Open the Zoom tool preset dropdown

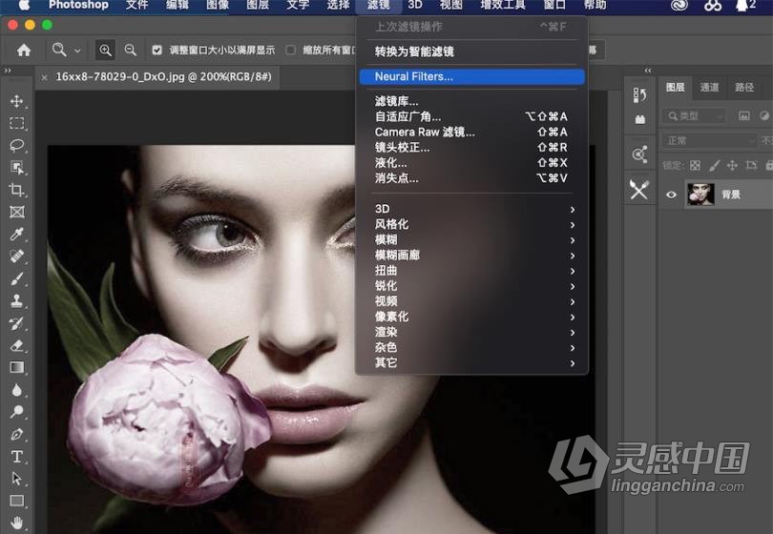tap(78, 51)
